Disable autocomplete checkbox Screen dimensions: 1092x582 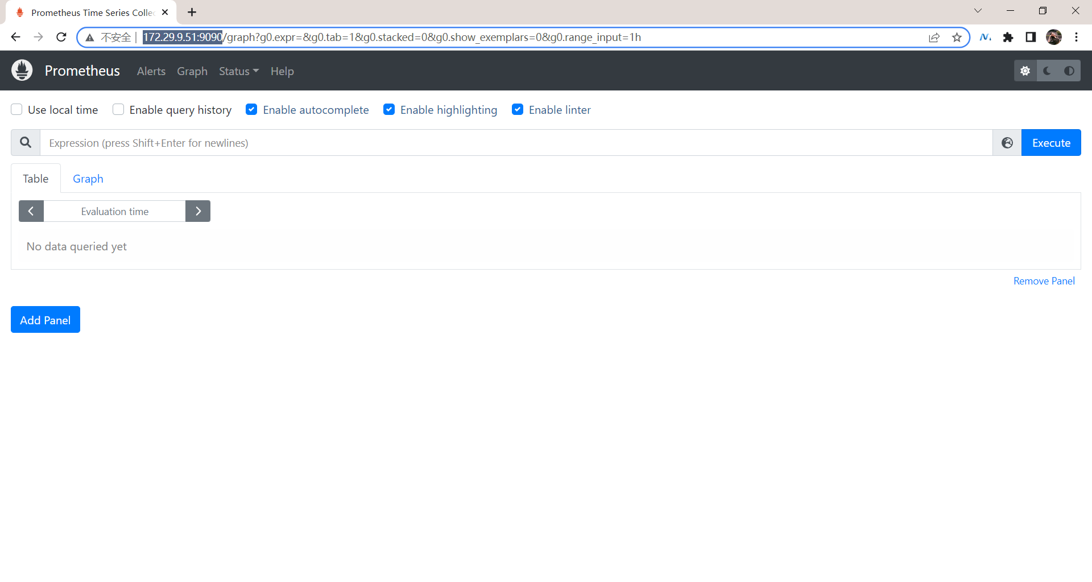tap(251, 109)
